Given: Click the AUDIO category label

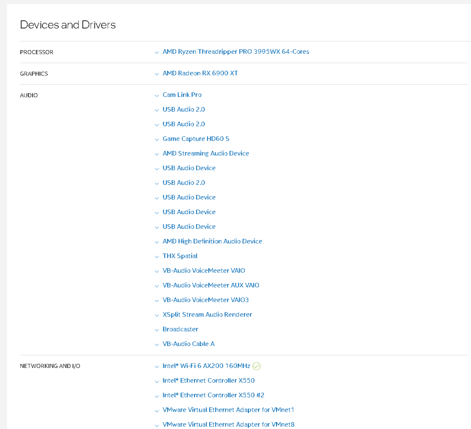Looking at the screenshot, I should tap(29, 96).
